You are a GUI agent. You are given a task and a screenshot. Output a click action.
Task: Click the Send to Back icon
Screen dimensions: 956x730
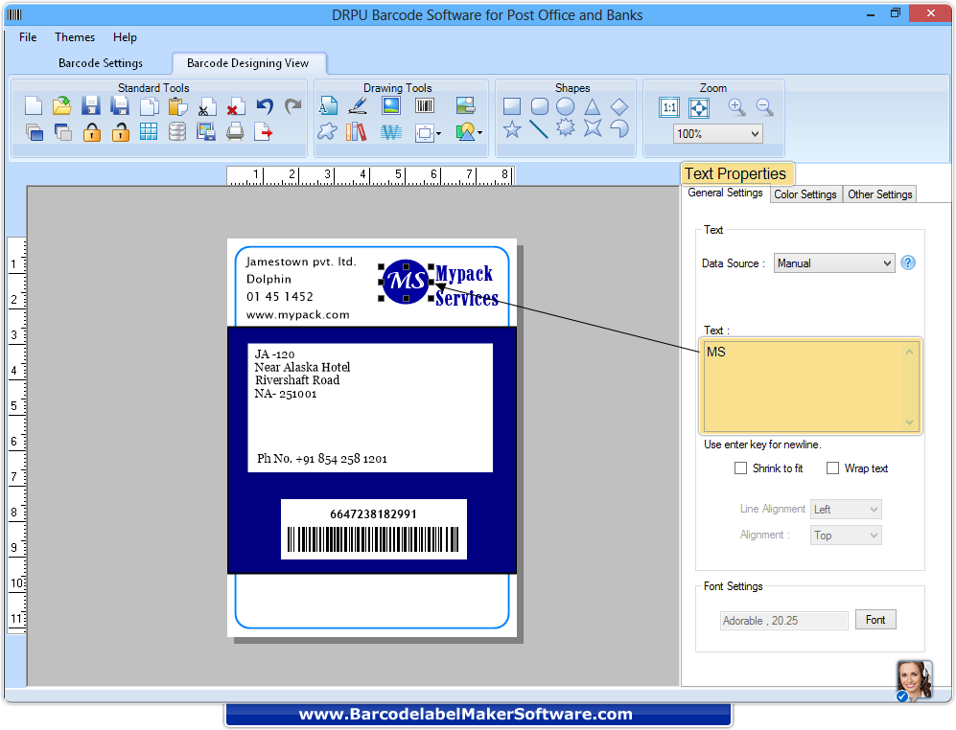[62, 131]
